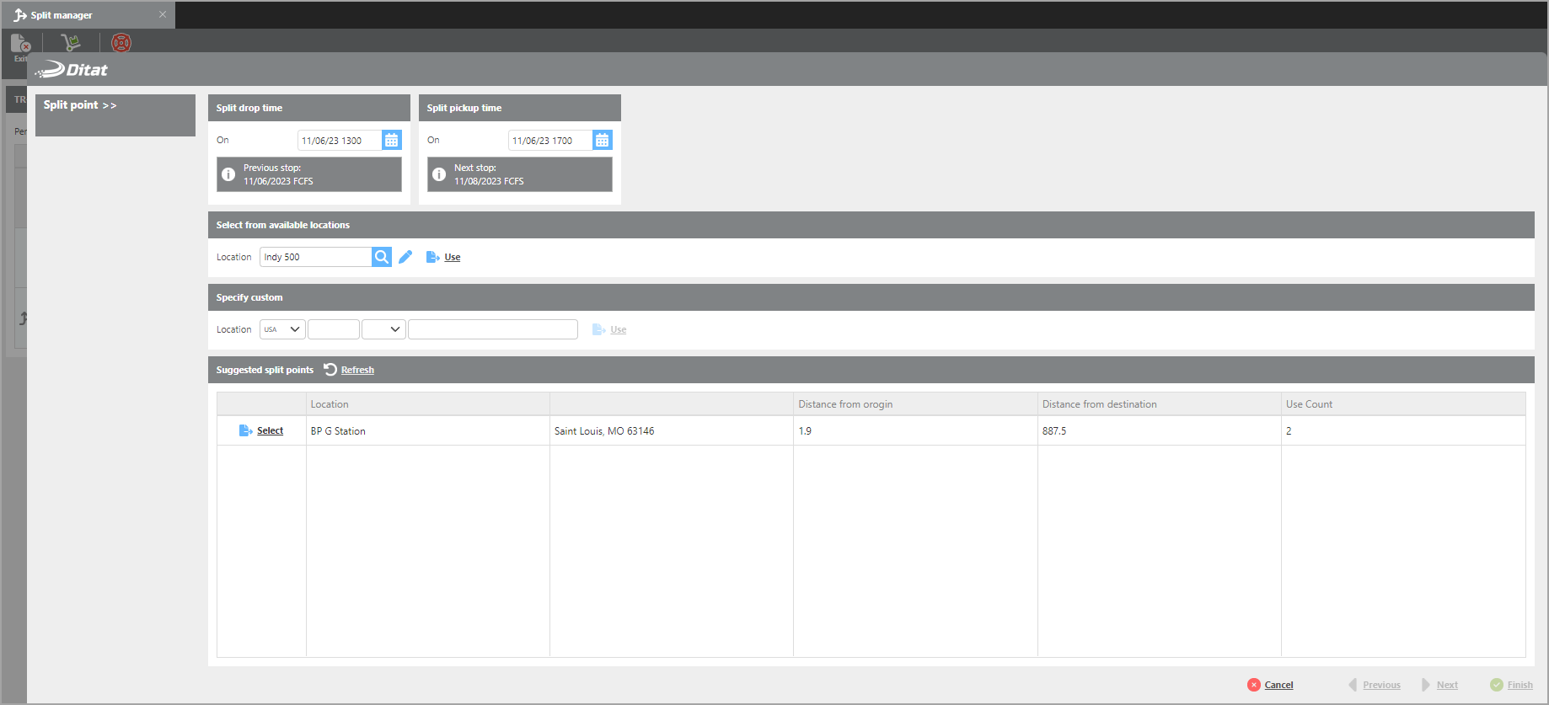This screenshot has height=705, width=1549.
Task: Select the BP G Station split point
Action: coord(270,431)
